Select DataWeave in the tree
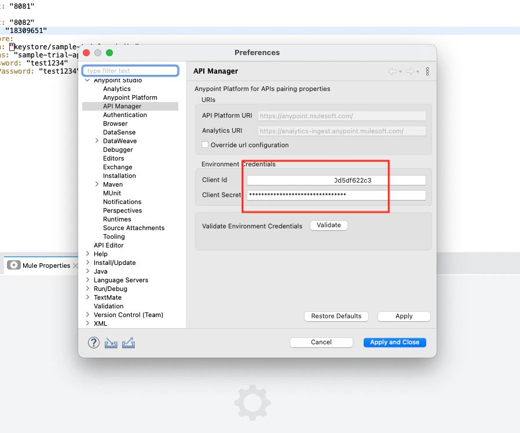 (x=120, y=141)
